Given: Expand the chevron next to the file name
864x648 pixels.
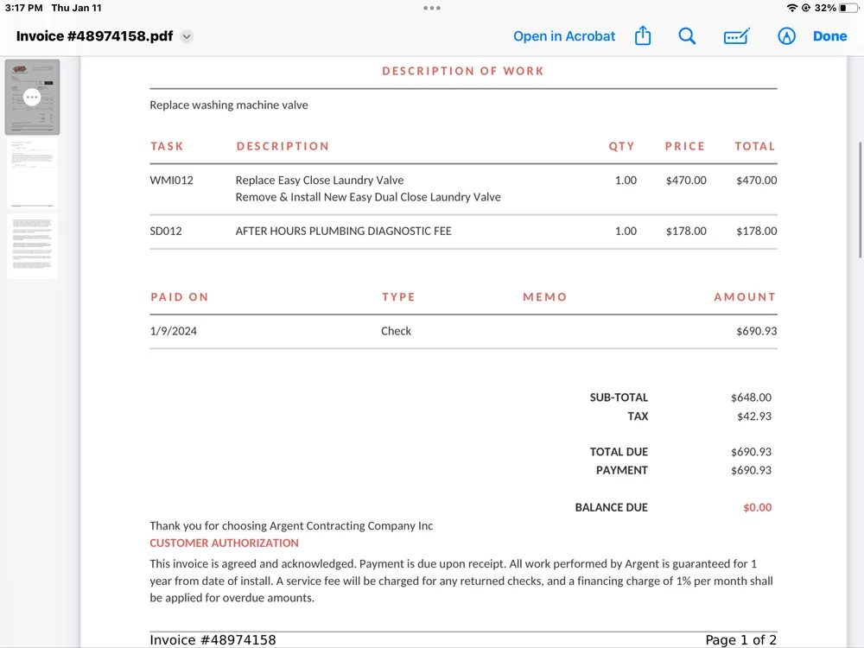Looking at the screenshot, I should click(187, 36).
